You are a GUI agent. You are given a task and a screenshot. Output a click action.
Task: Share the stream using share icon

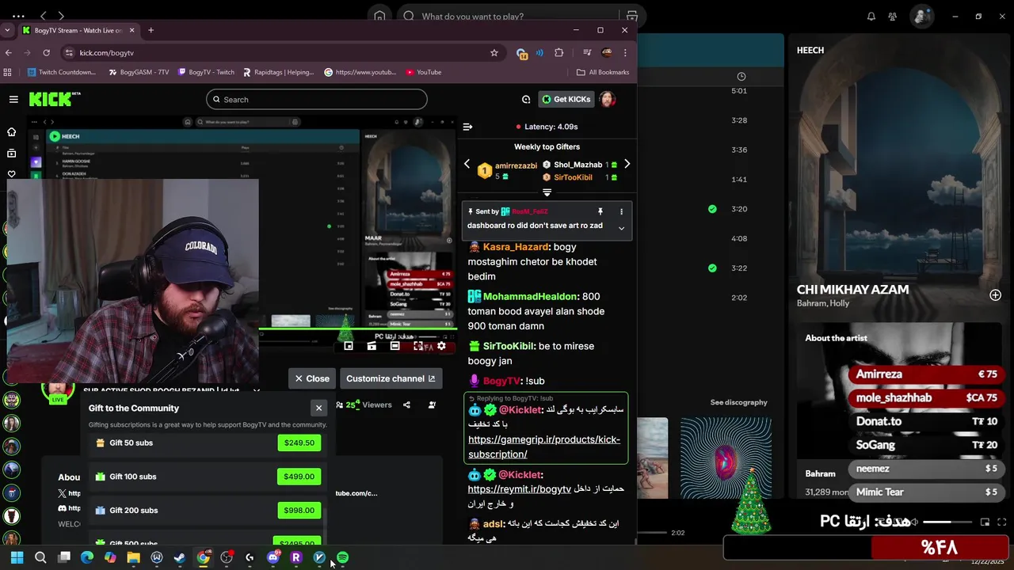point(406,405)
